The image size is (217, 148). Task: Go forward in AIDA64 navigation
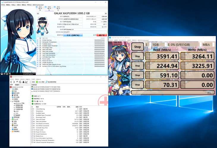(x=14, y=82)
